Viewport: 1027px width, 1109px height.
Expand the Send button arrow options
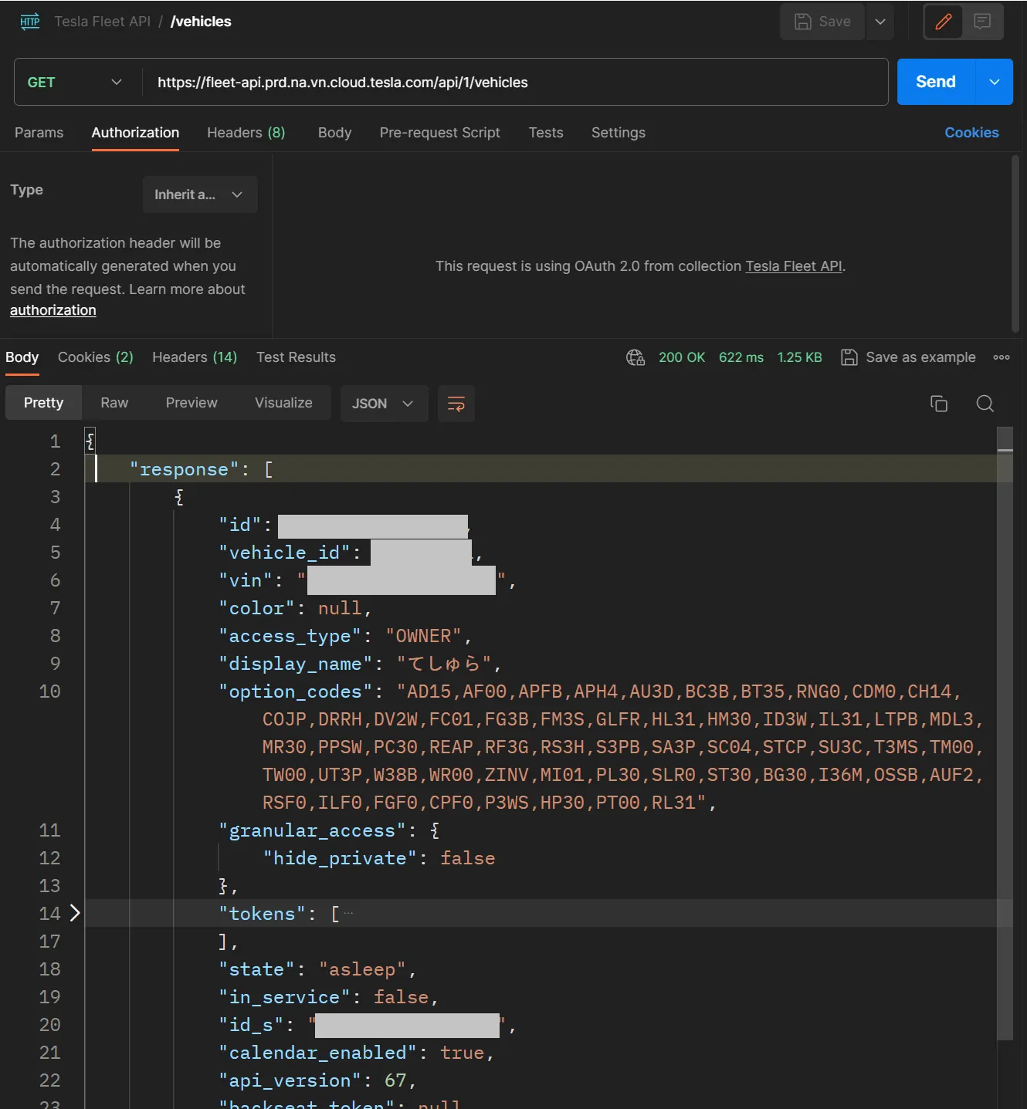click(x=994, y=82)
